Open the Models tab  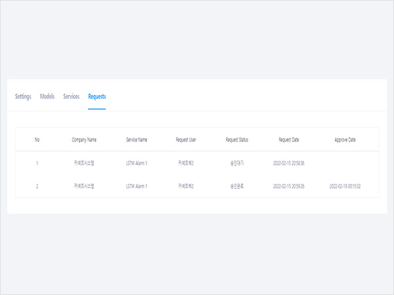click(47, 96)
